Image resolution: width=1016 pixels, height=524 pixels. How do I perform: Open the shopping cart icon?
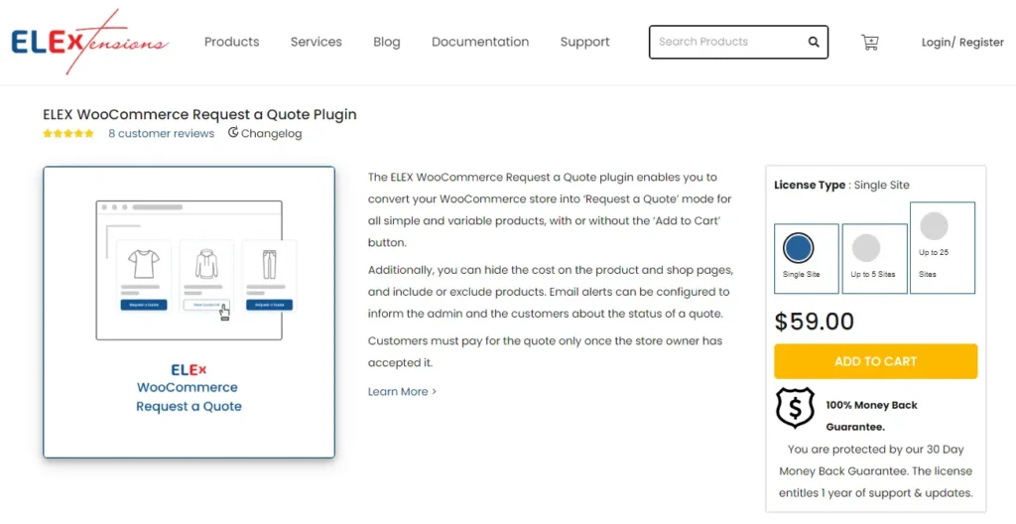869,42
